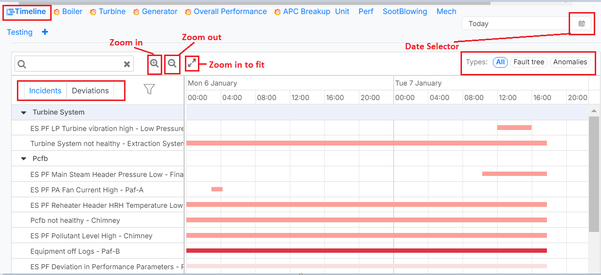Image resolution: width=601 pixels, height=275 pixels.
Task: Collapse the Pcfb group
Action: (24, 159)
